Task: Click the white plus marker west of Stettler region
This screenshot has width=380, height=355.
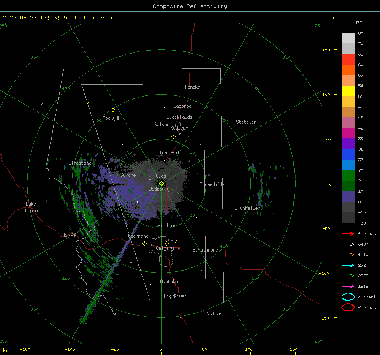Action: 239,170
